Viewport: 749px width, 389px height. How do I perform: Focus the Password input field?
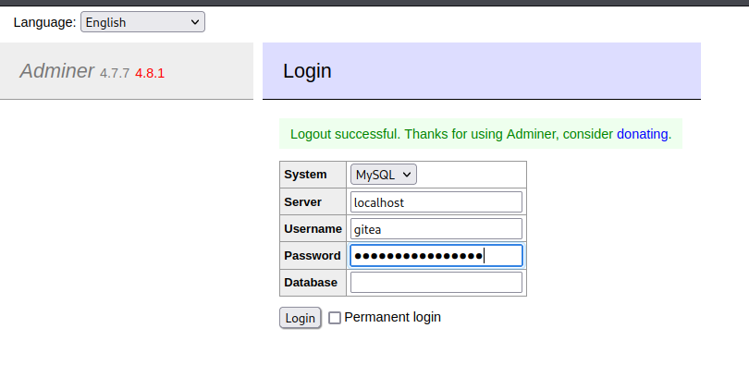(x=436, y=256)
